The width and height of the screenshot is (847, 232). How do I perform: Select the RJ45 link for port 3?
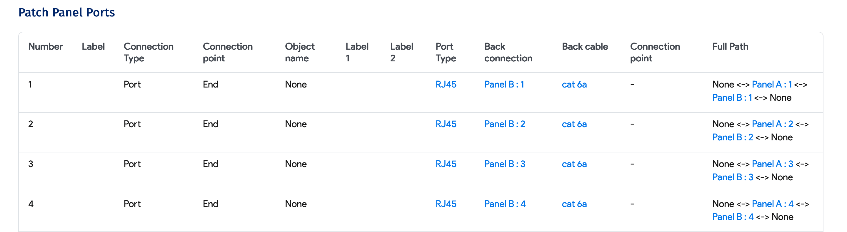click(445, 164)
